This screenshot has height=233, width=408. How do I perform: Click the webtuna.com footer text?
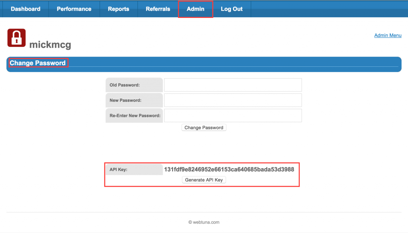(204, 222)
